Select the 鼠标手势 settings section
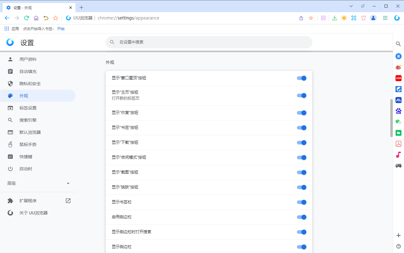 [27, 144]
